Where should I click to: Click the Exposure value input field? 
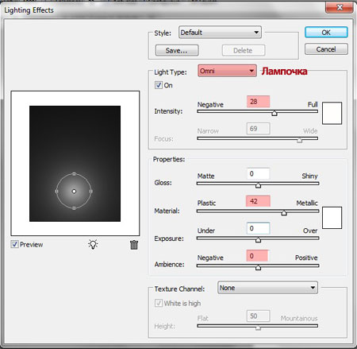pos(258,228)
